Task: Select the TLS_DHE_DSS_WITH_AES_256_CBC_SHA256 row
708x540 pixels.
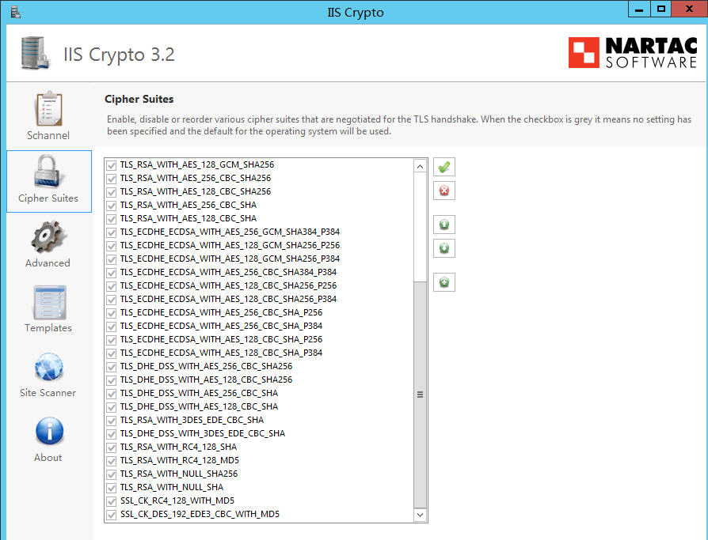Action: coord(206,366)
